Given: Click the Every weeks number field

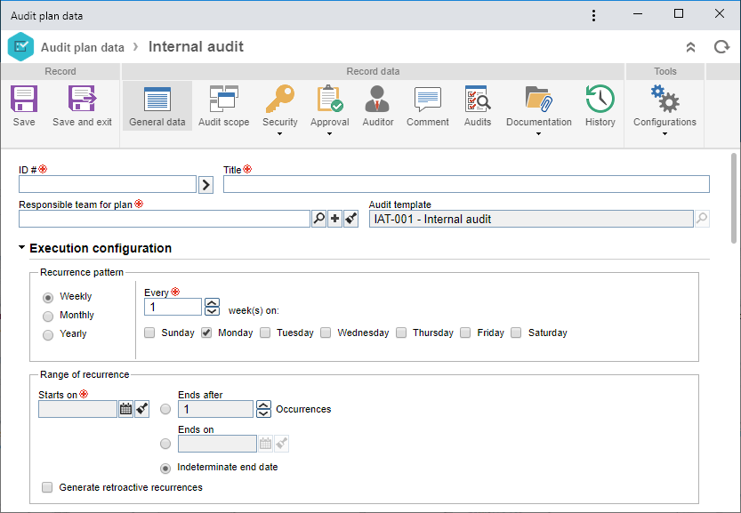Looking at the screenshot, I should click(173, 307).
